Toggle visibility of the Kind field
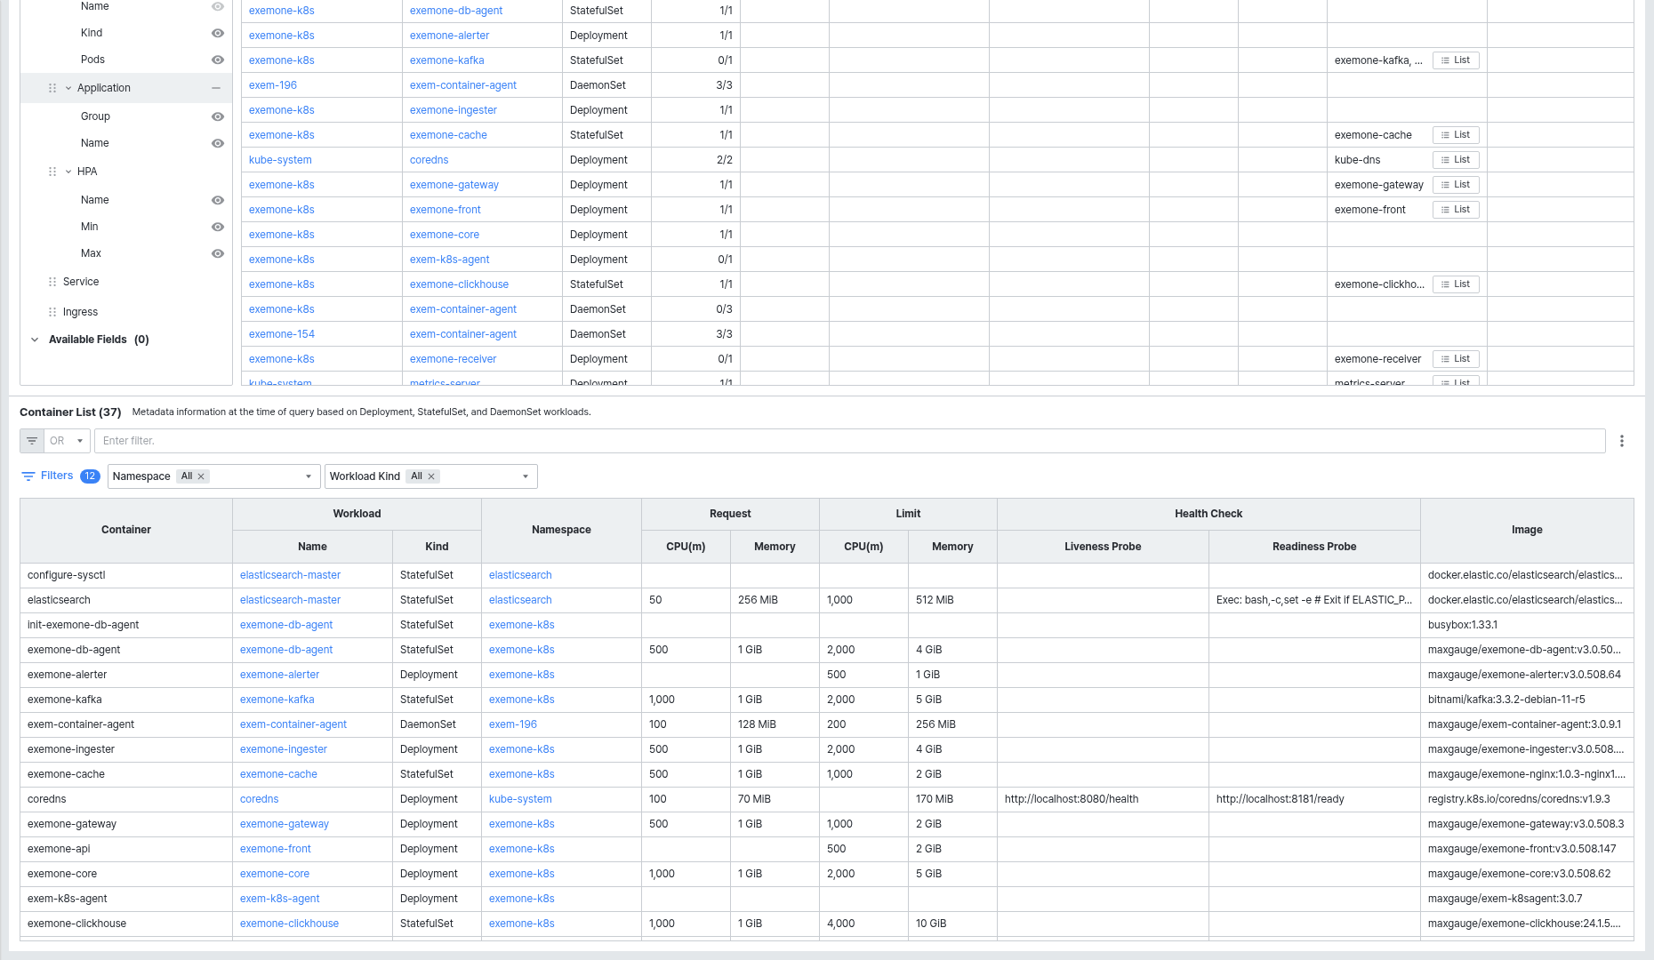The image size is (1654, 960). point(218,33)
